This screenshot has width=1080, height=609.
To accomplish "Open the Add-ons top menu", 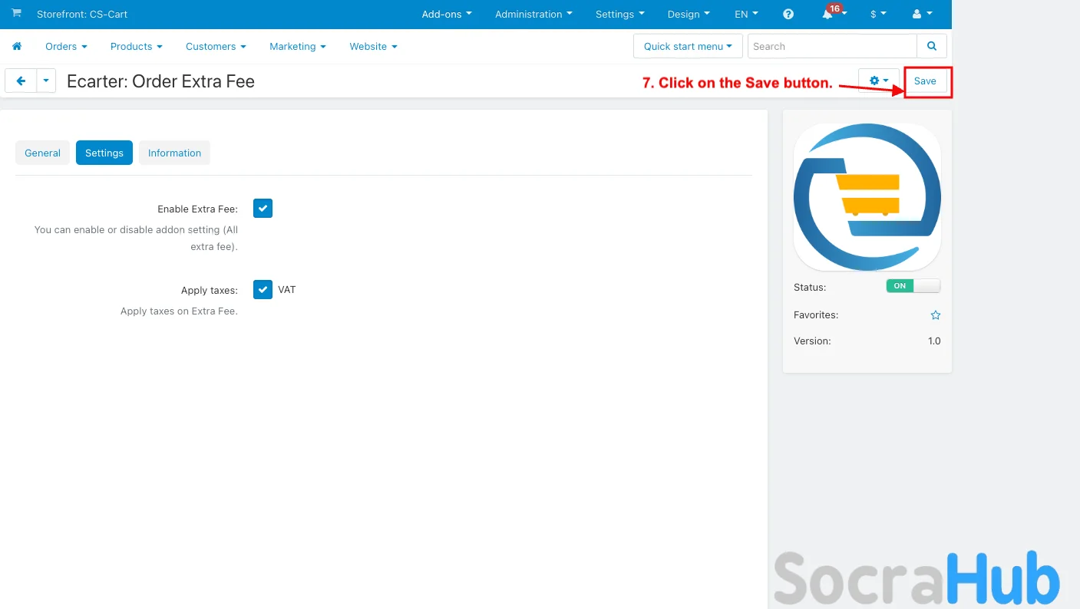I will pyautogui.click(x=447, y=15).
